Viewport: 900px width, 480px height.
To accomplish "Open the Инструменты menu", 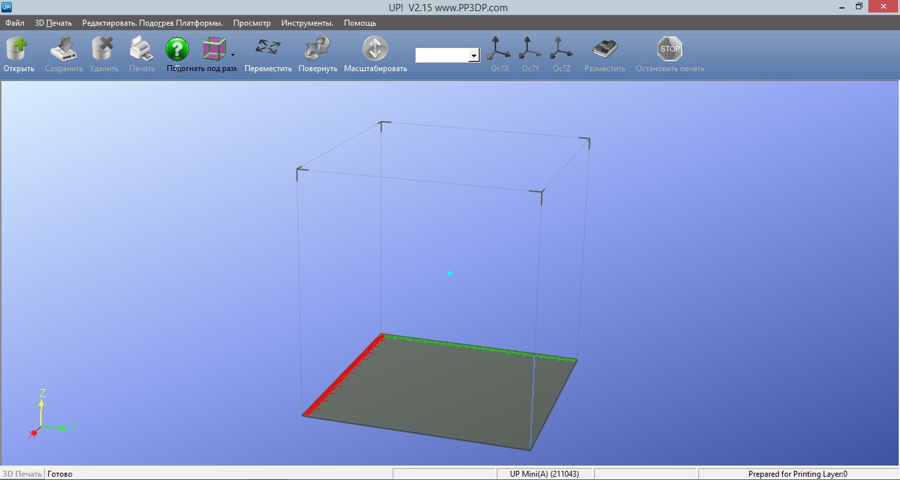I will 307,23.
